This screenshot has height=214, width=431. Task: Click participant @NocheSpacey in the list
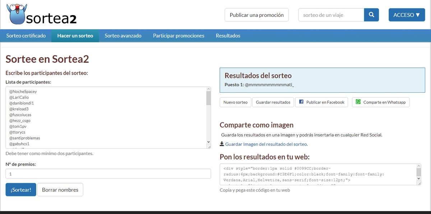coord(23,92)
